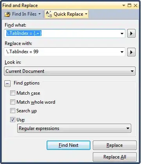The height and width of the screenshot is (164, 141).
Task: Open window position menu arrow in title bar
Action: [124, 5]
